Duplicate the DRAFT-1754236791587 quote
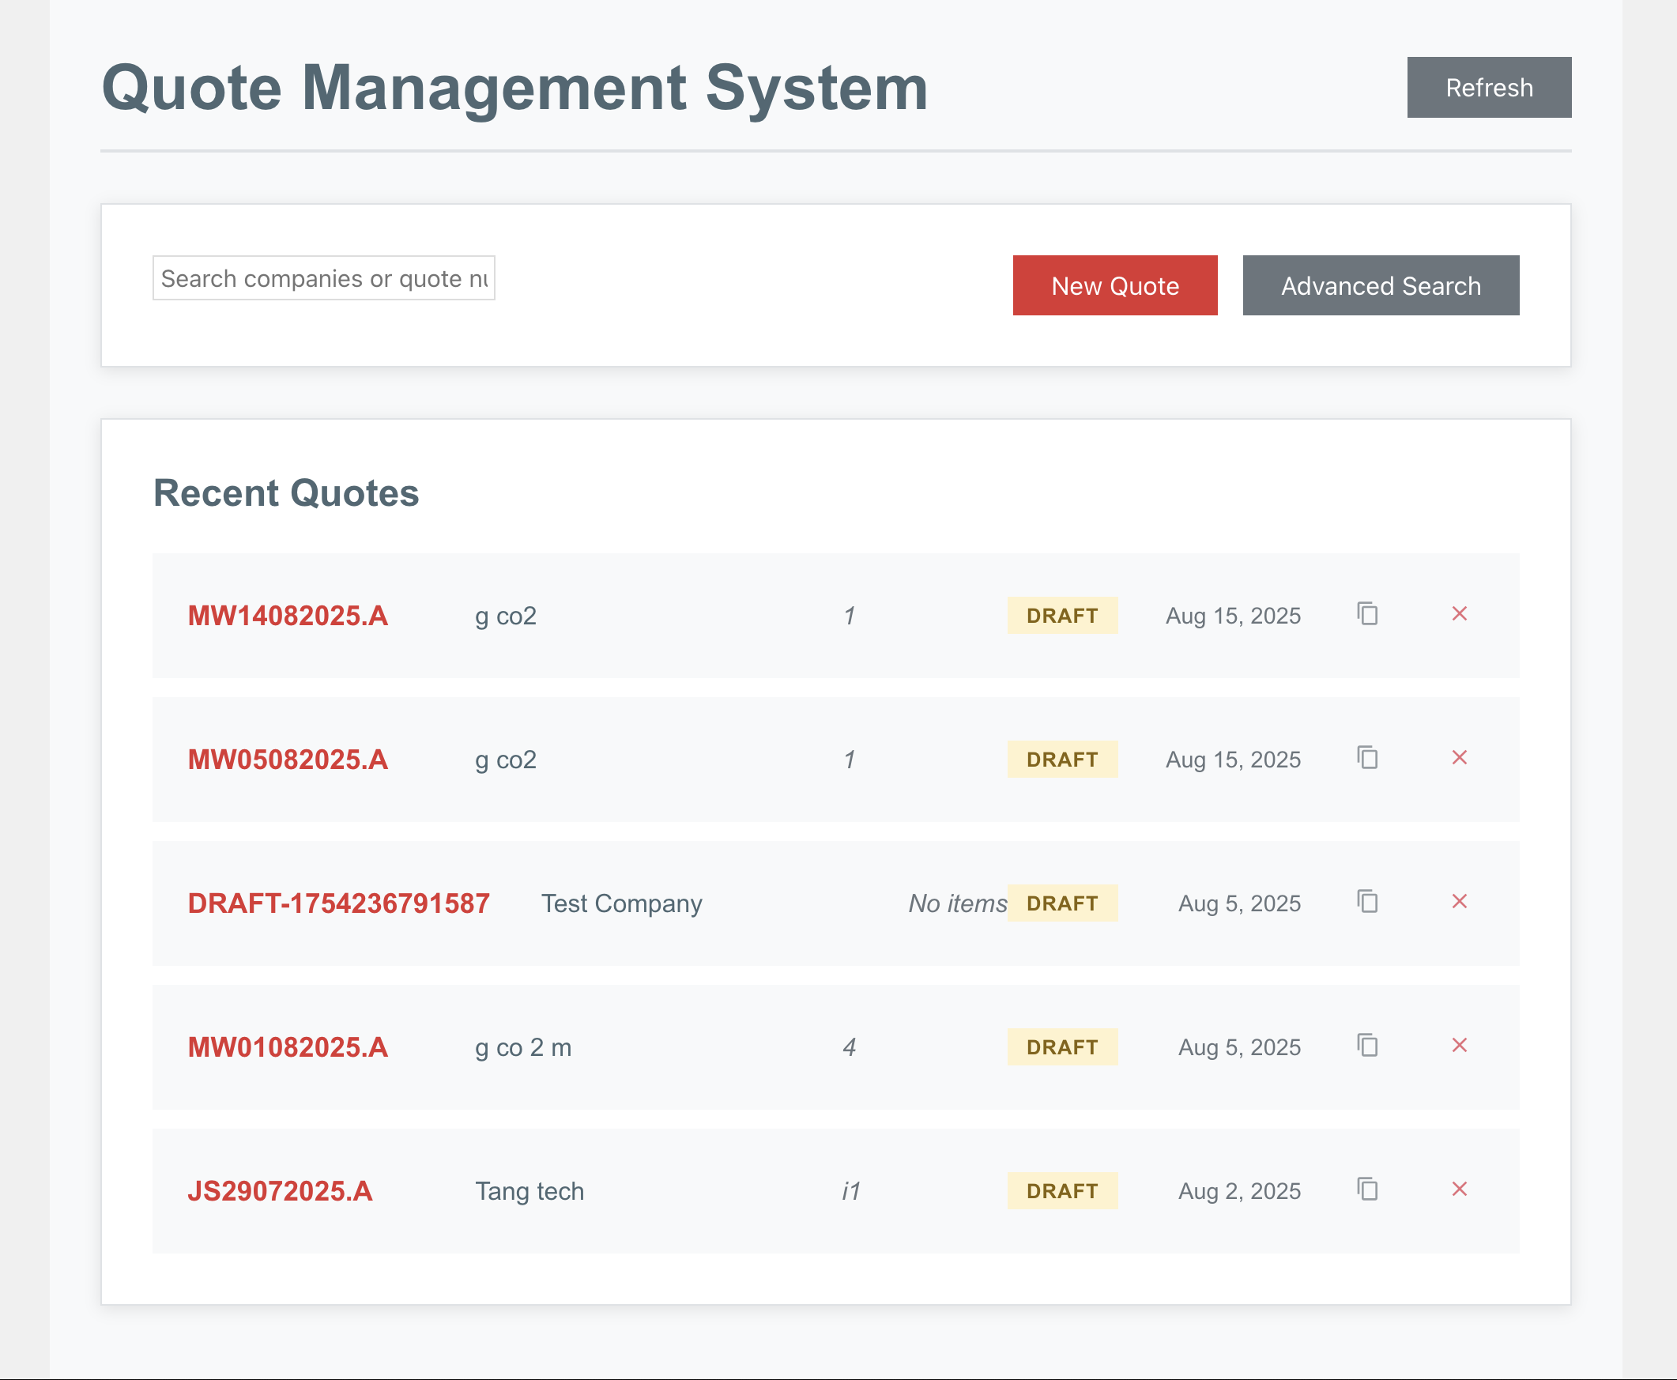The image size is (1677, 1380). click(1367, 902)
